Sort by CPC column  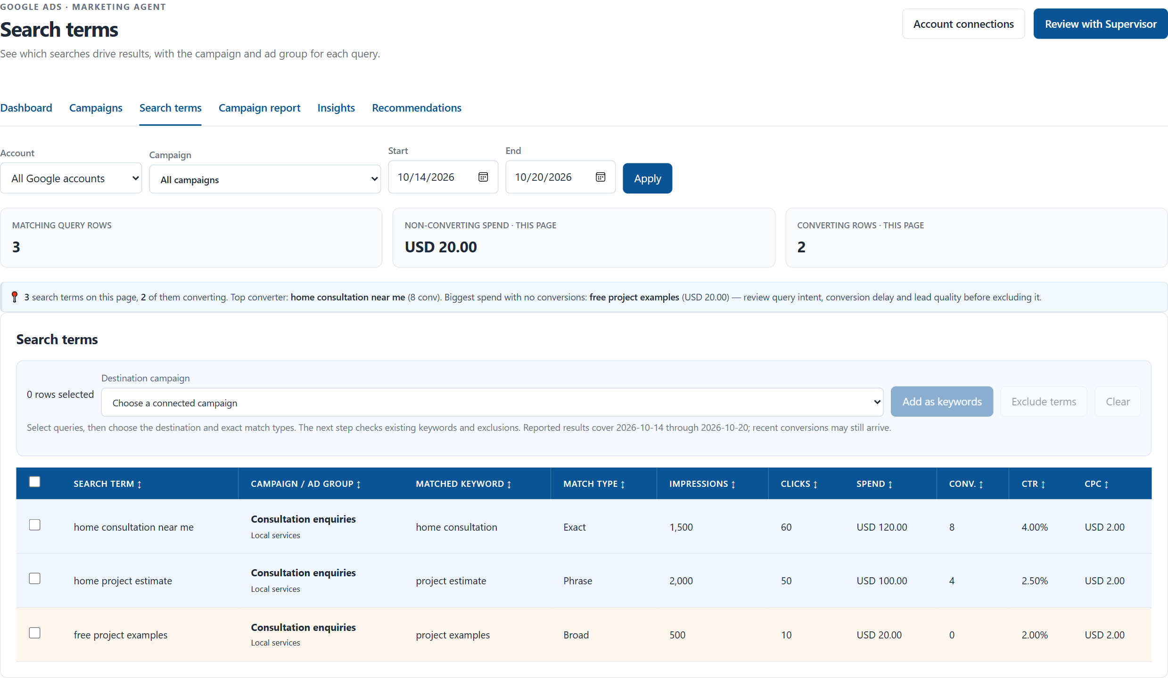(1096, 484)
